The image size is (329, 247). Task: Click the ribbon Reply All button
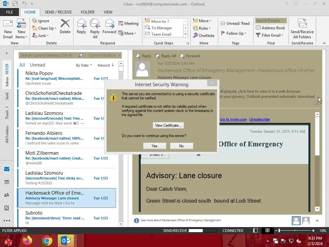[95, 29]
